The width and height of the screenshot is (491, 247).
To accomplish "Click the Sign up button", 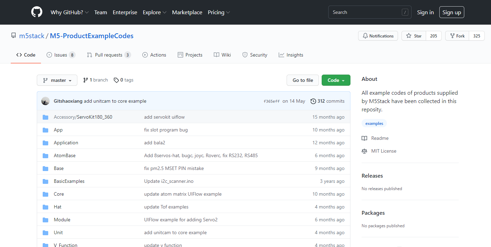I will [x=452, y=12].
